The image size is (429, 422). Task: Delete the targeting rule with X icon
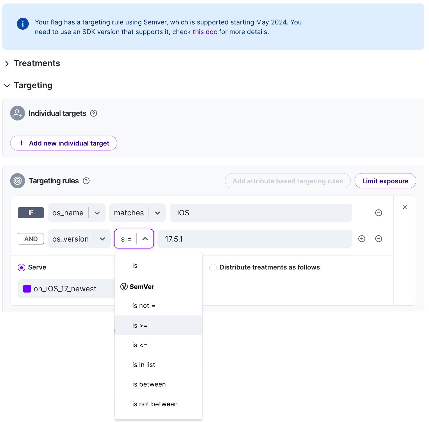click(x=405, y=207)
